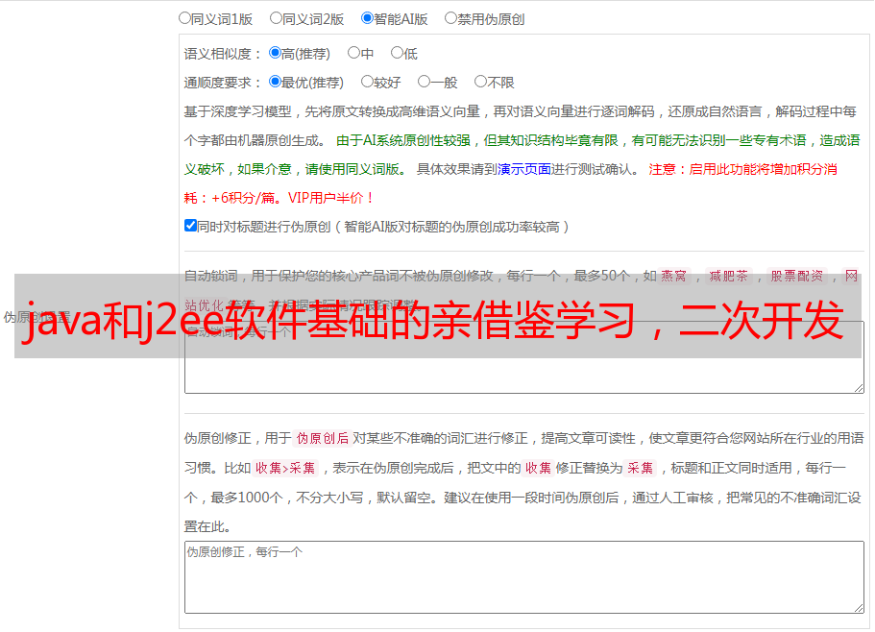Toggle 同时对标题进行伪原创 checkbox
Image resolution: width=875 pixels, height=632 pixels.
[190, 226]
